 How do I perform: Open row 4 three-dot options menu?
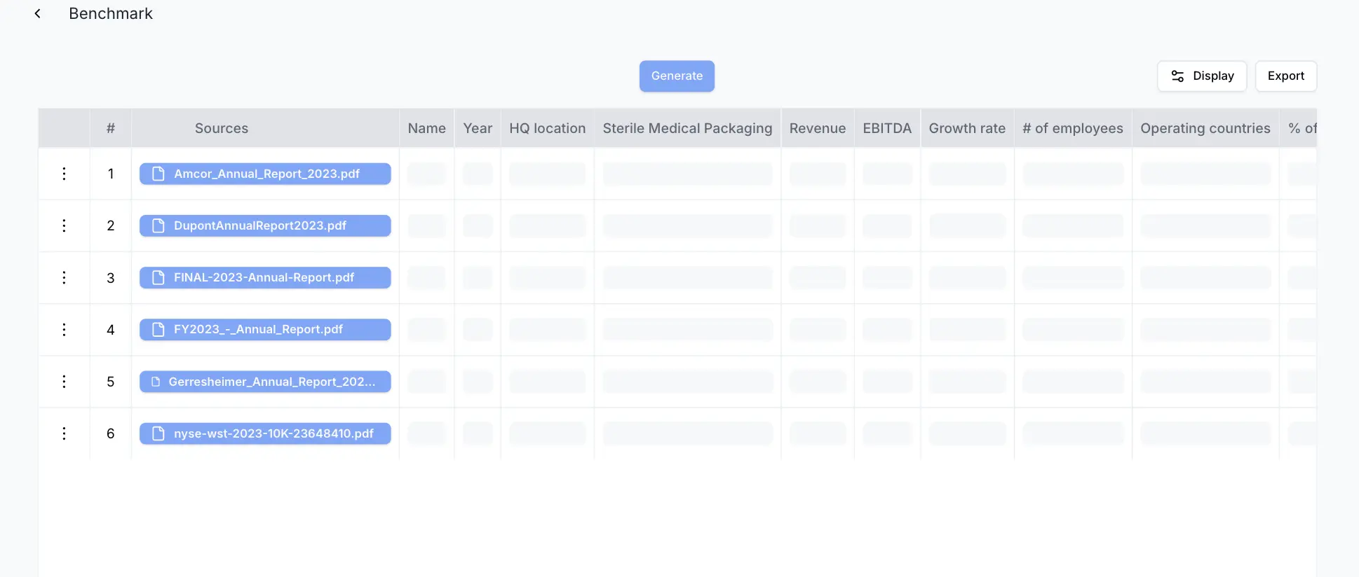pyautogui.click(x=64, y=330)
